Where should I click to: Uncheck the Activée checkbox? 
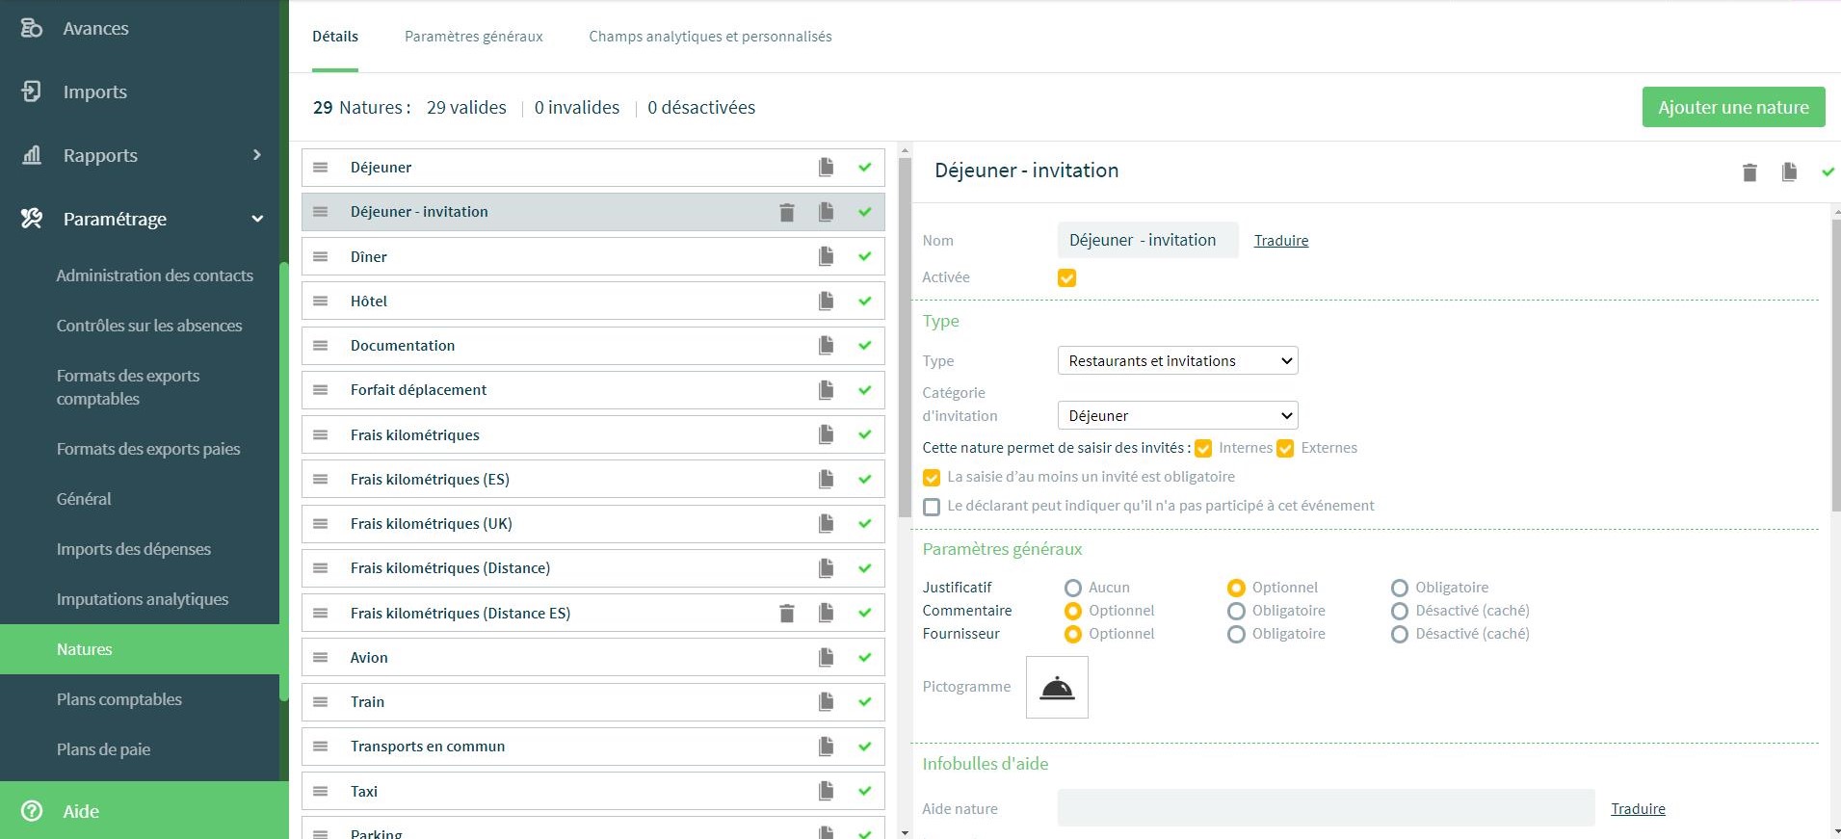1066,277
